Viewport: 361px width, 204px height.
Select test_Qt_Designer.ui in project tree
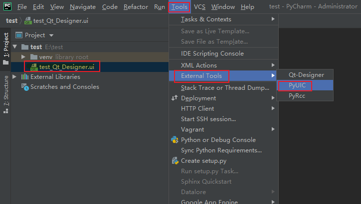[90, 67]
